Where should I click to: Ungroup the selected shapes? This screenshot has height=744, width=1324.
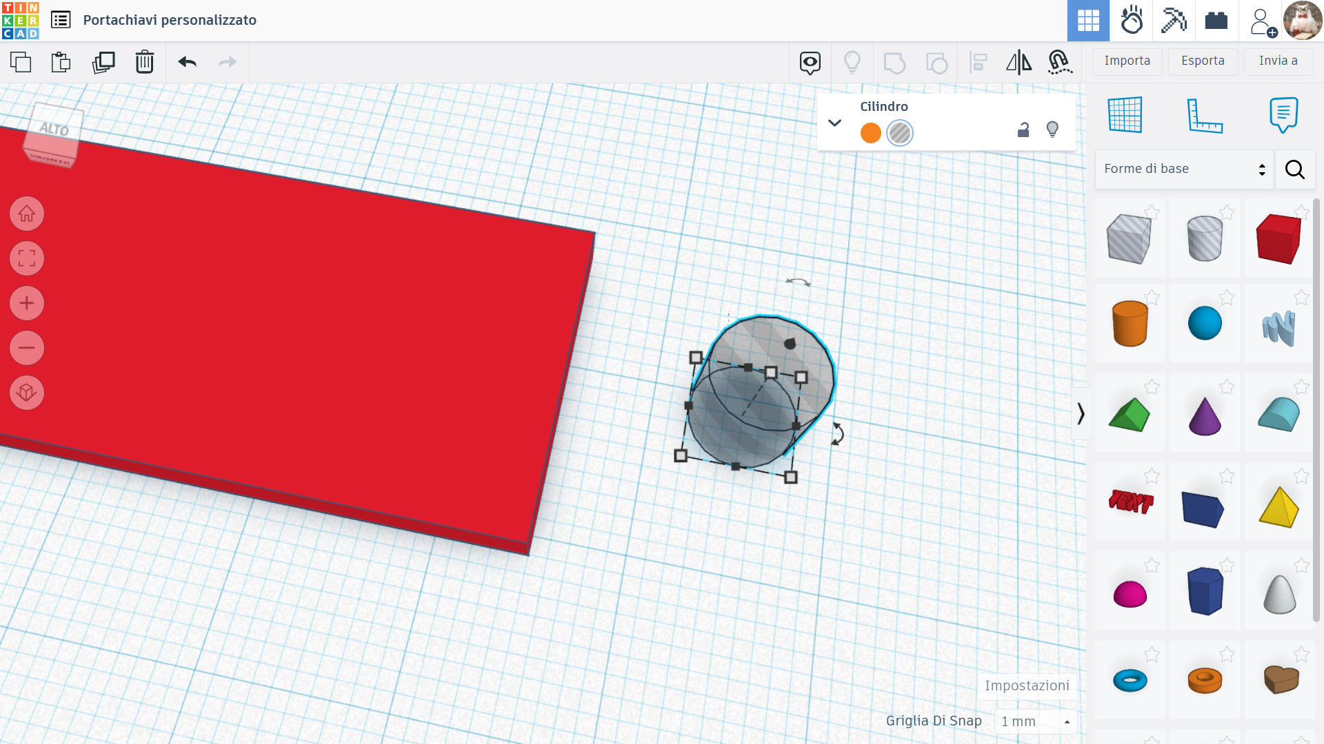click(x=936, y=63)
